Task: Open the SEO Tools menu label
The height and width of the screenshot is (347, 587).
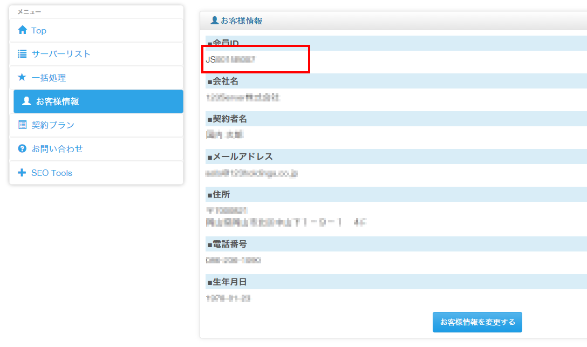Action: [x=52, y=173]
